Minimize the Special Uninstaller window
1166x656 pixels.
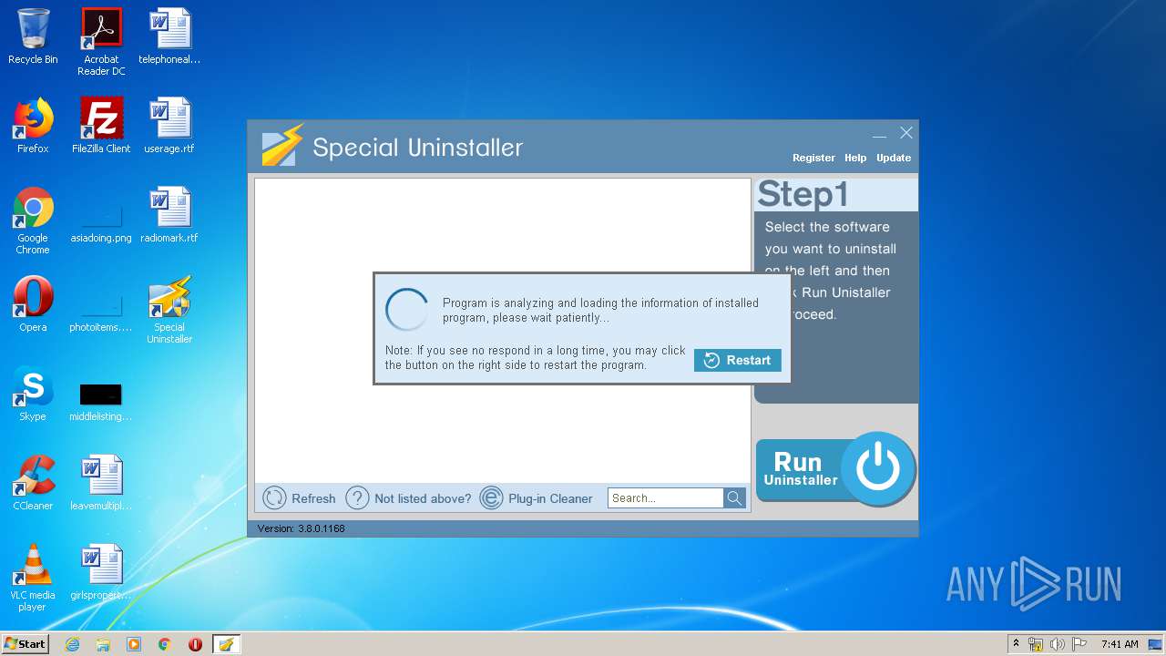(879, 134)
